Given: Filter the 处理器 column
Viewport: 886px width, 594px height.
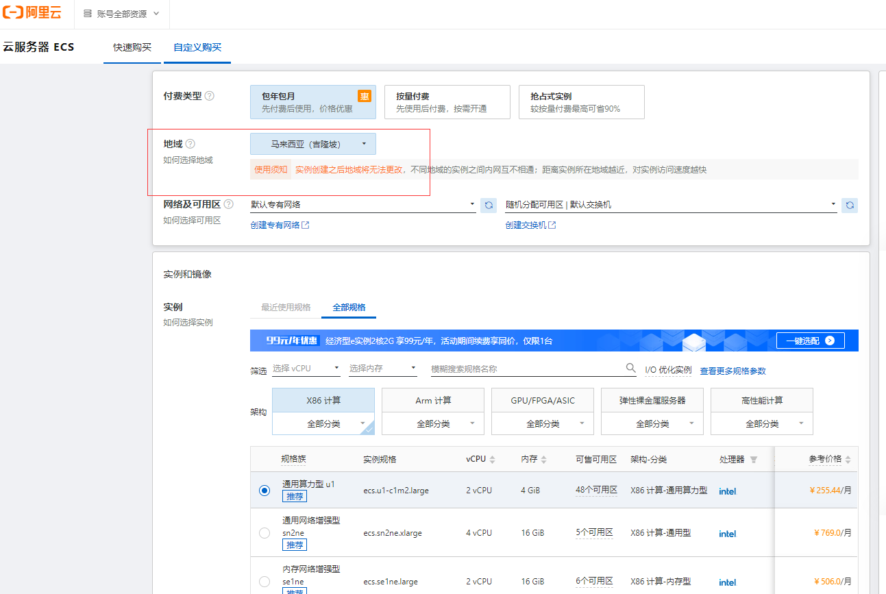Looking at the screenshot, I should (x=754, y=460).
